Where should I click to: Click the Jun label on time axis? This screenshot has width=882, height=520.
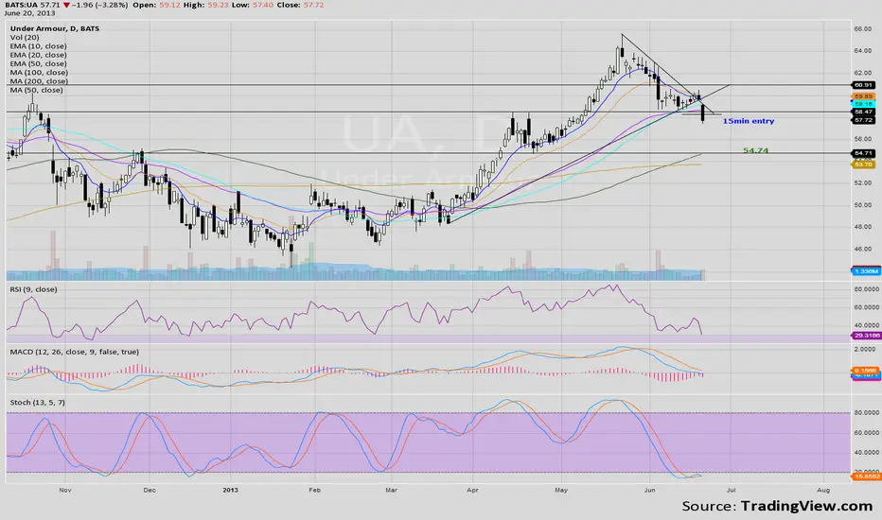pos(650,490)
